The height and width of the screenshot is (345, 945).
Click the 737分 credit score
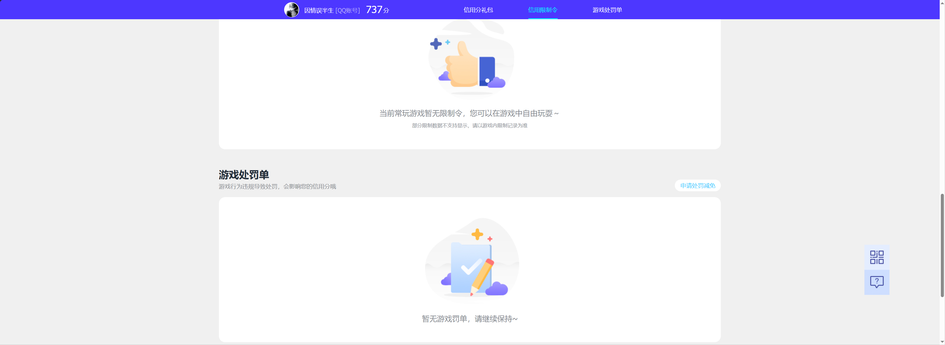pyautogui.click(x=377, y=9)
